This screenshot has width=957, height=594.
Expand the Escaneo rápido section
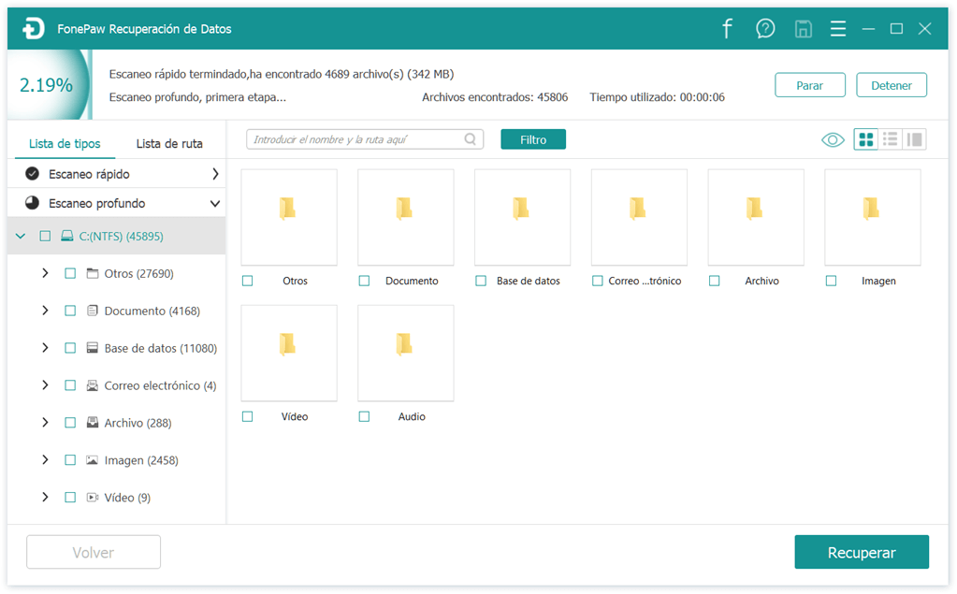coord(215,174)
